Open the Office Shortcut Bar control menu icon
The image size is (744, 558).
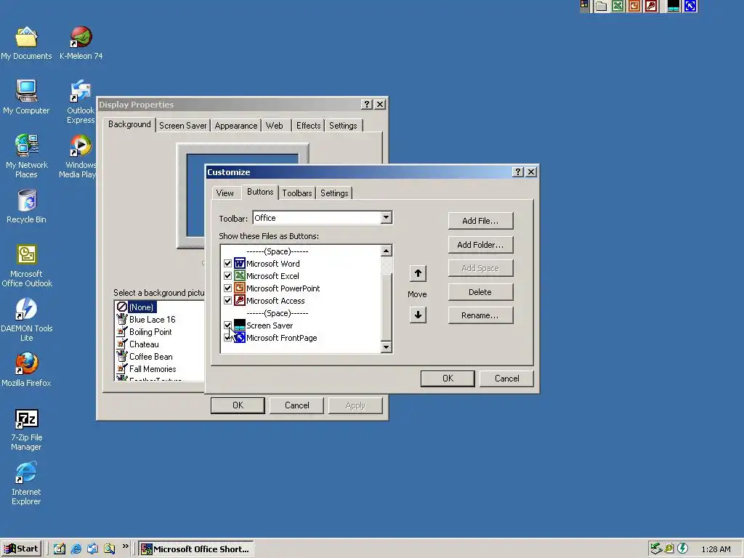coord(585,5)
